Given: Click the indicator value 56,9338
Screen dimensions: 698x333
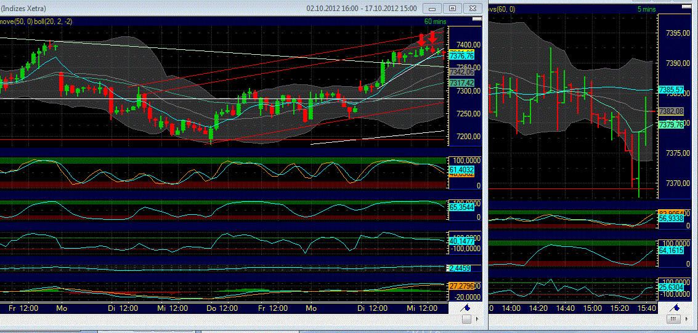Looking at the screenshot, I should pyautogui.click(x=670, y=219).
